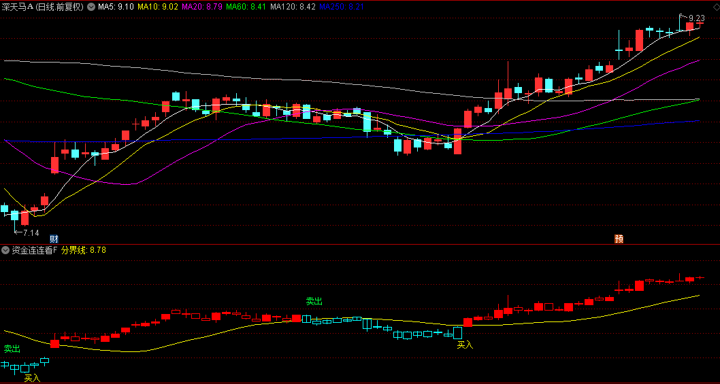The width and height of the screenshot is (720, 384).
Task: Click the 7.14 low price label
Action: [31, 232]
